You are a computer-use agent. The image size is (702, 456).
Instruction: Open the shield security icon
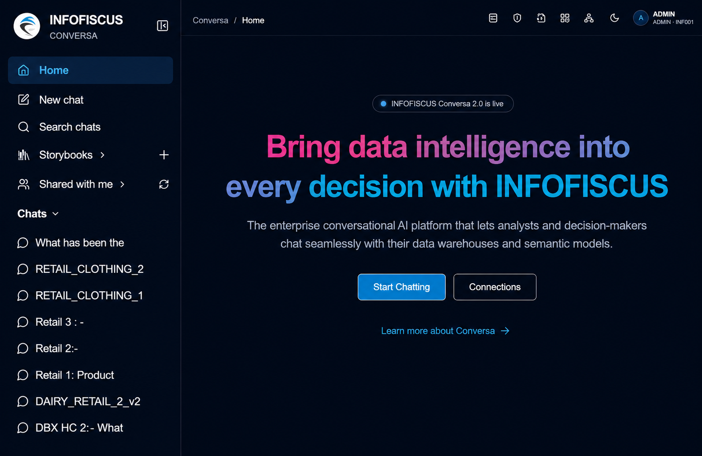point(517,18)
